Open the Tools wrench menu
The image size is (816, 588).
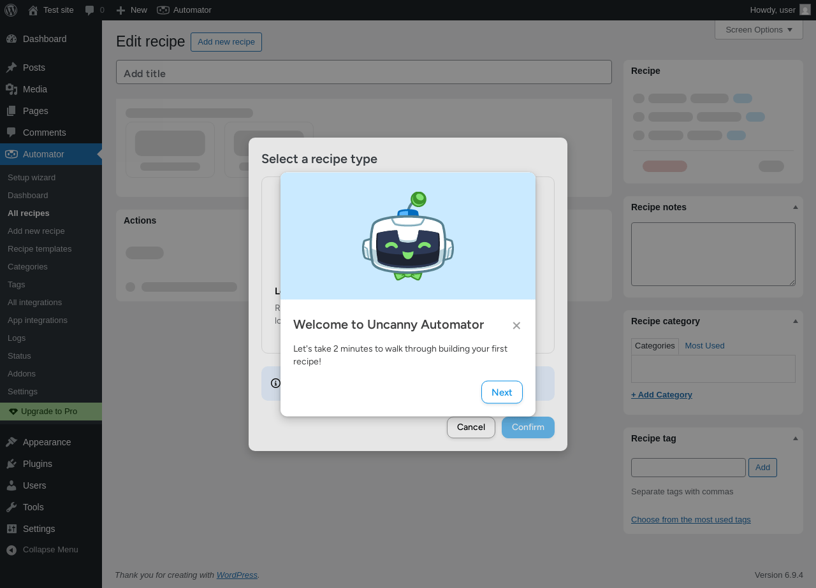point(51,507)
